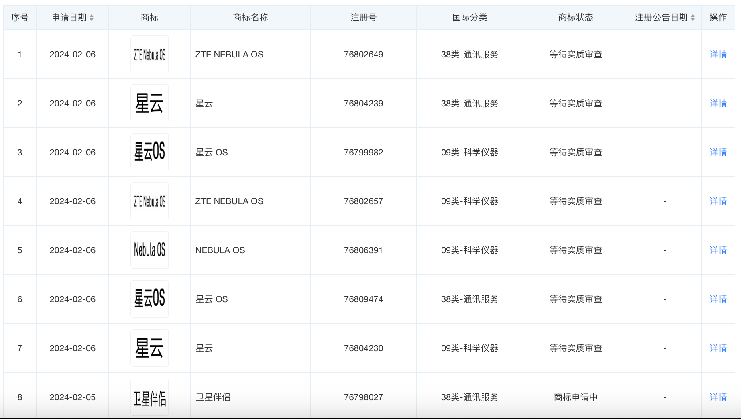Open 详情 for registration 76804239

tap(718, 103)
